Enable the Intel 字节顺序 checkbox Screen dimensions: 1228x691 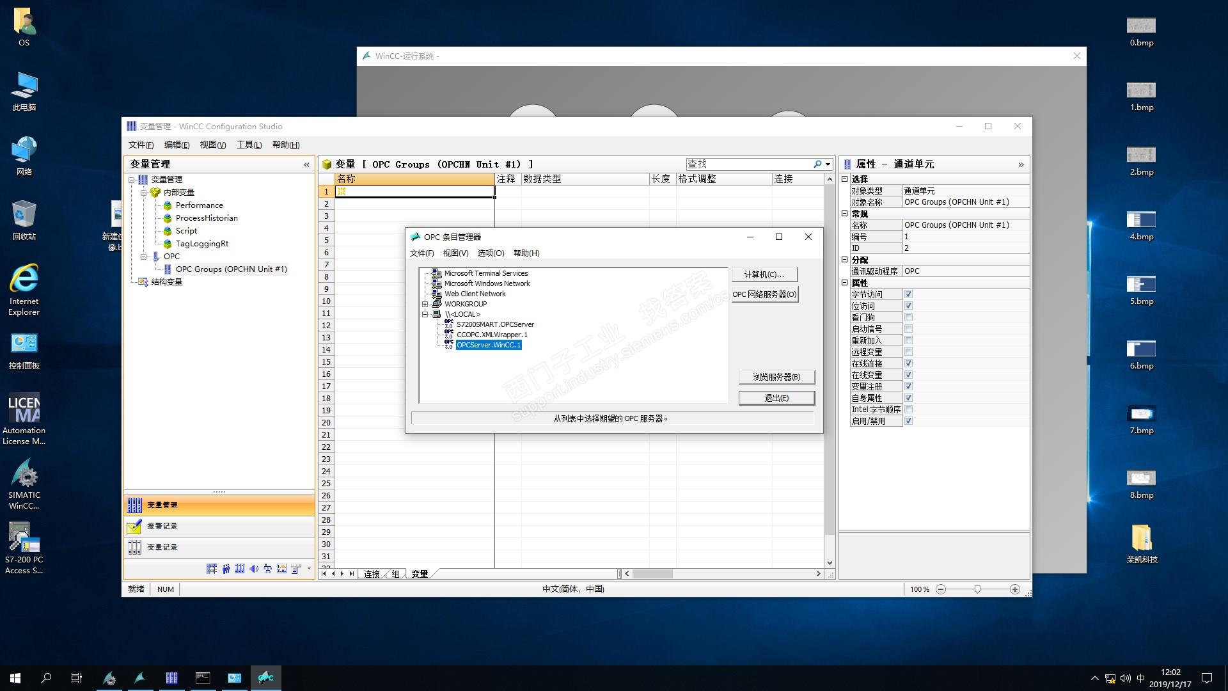(x=908, y=409)
